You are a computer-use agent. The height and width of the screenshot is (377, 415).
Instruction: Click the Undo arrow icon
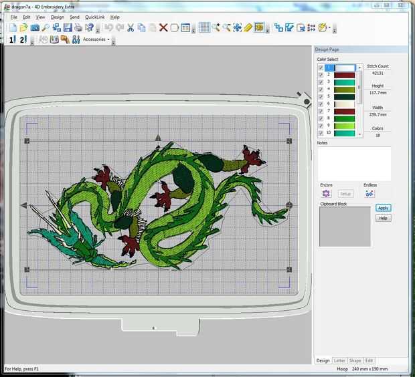tap(108, 27)
